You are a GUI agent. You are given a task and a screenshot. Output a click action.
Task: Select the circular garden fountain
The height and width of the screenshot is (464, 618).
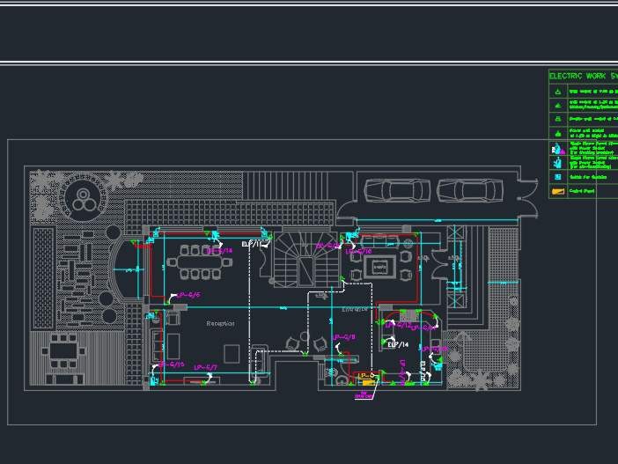[84, 199]
